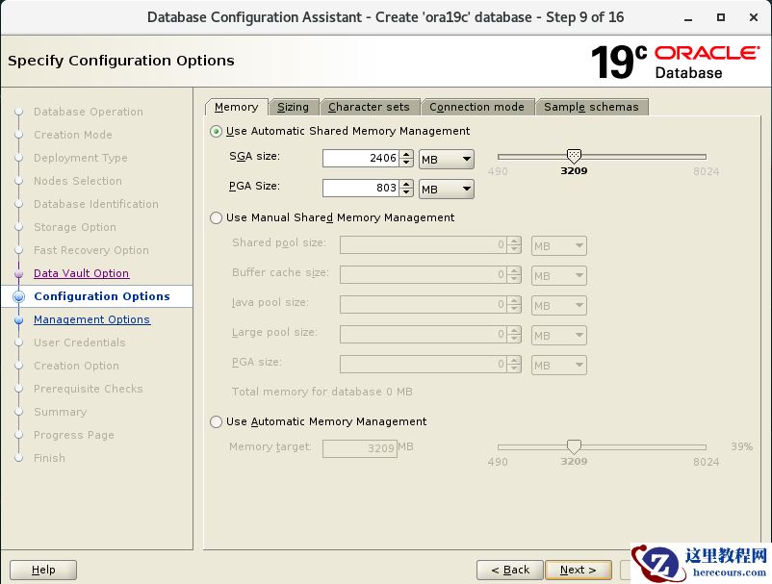The height and width of the screenshot is (584, 772).
Task: Go to Data Vault Option step
Action: tap(81, 273)
